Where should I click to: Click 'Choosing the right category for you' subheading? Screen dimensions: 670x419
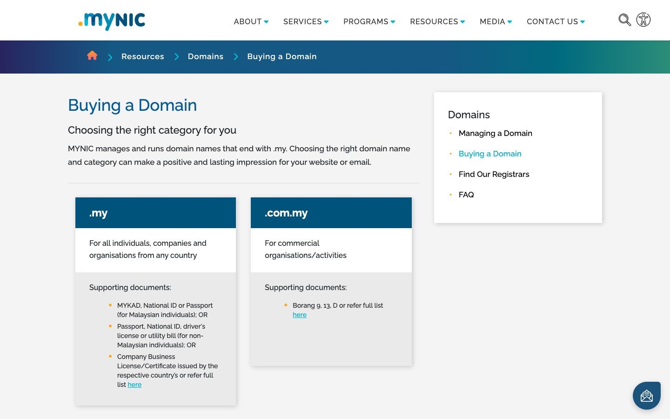click(152, 130)
